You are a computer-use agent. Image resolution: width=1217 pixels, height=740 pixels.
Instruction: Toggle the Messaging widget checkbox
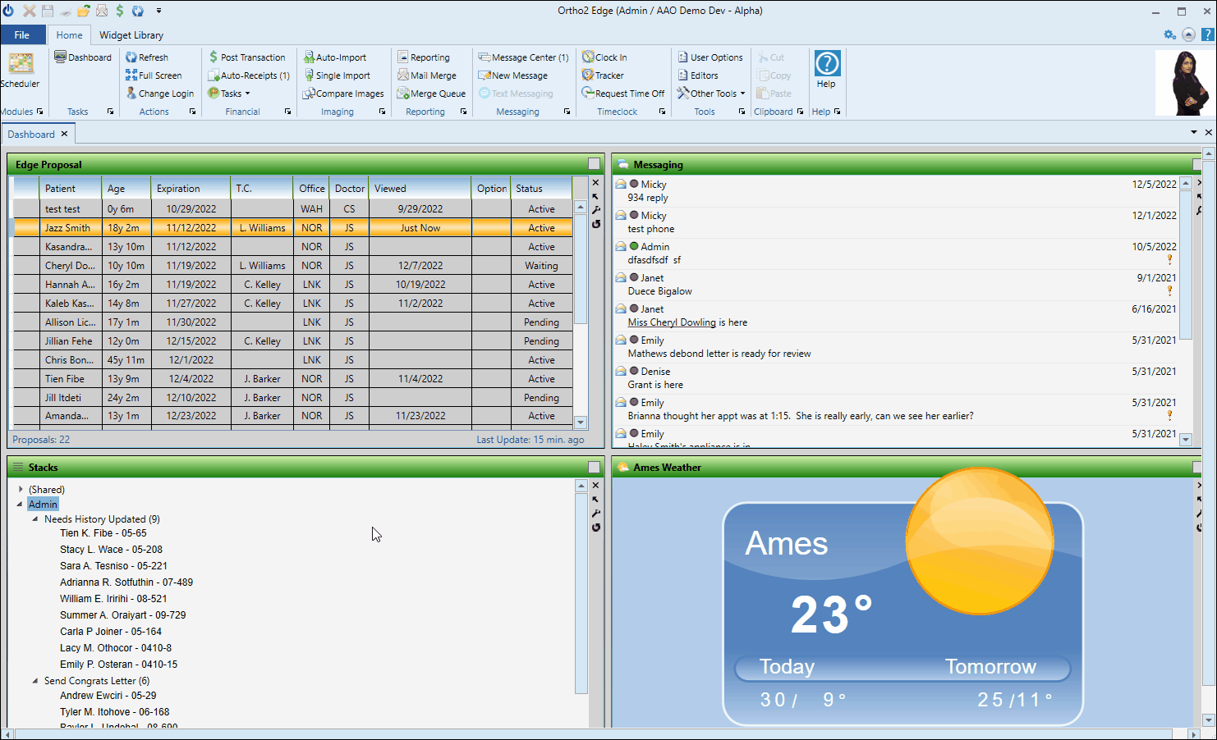pos(1198,164)
